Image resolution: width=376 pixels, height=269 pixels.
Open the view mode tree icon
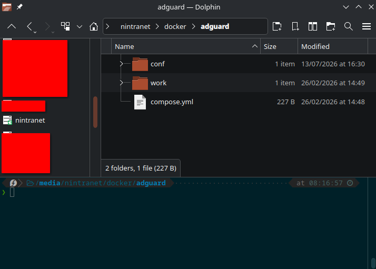pos(65,26)
